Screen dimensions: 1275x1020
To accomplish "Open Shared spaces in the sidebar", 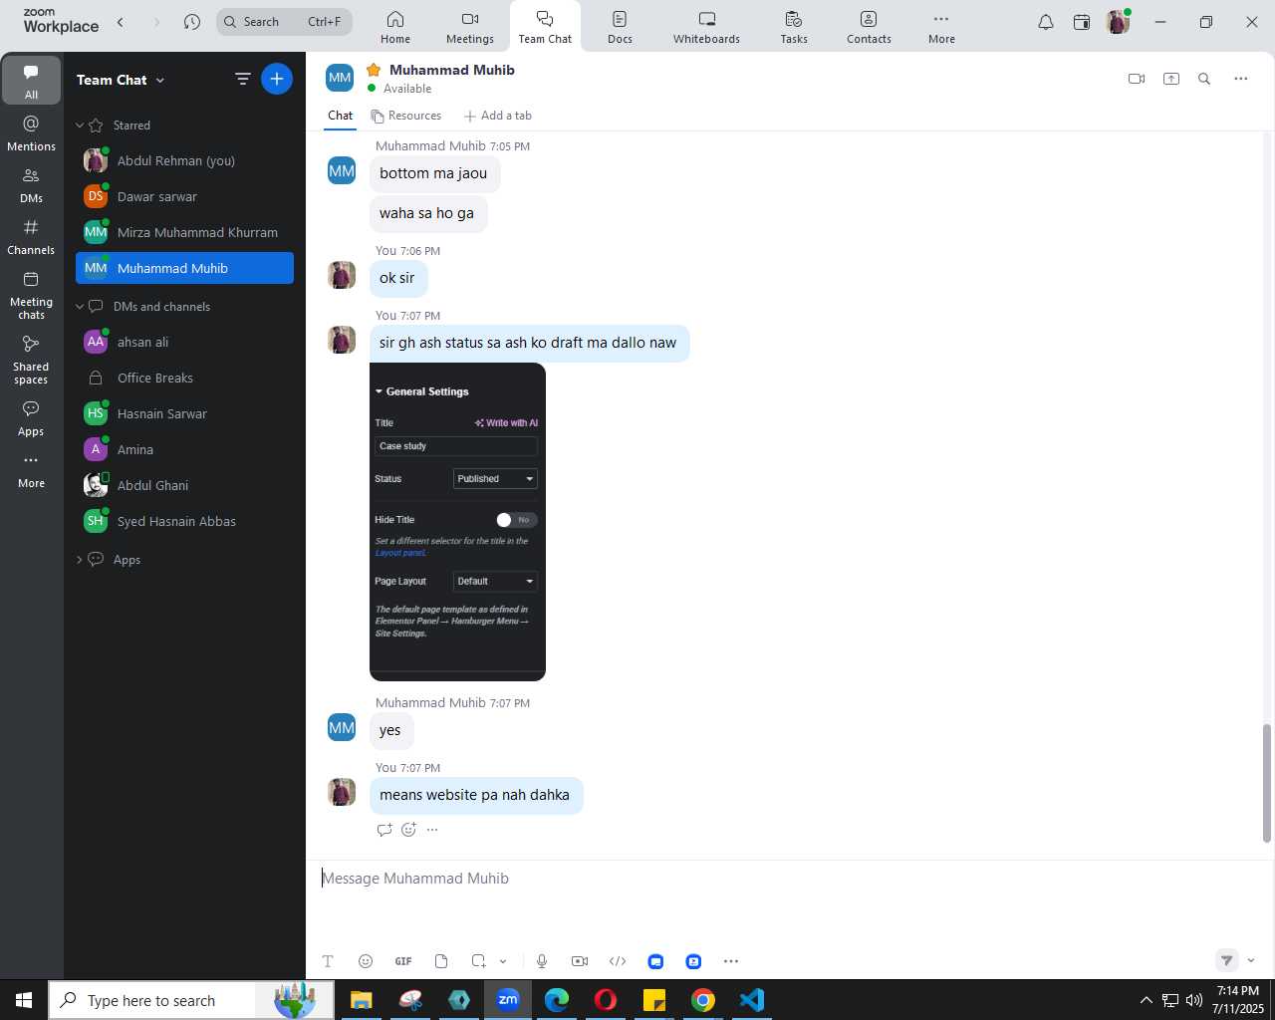I will (31, 360).
